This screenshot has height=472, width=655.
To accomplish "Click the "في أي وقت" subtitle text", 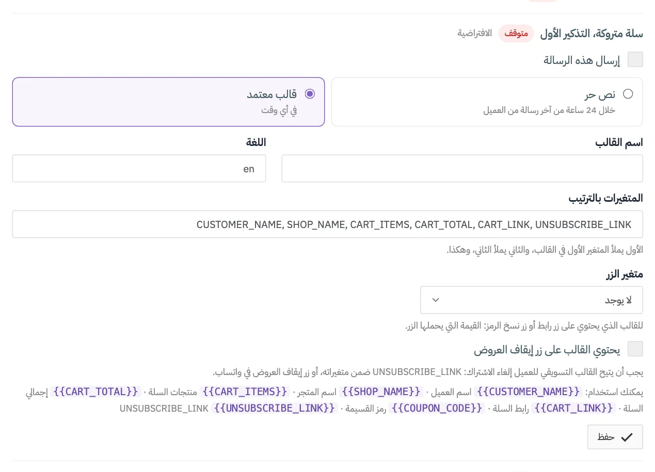I will 279,110.
